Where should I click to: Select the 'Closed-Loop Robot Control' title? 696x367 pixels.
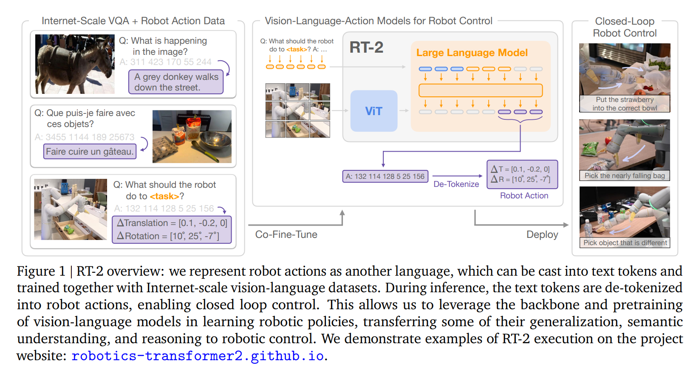(x=625, y=27)
